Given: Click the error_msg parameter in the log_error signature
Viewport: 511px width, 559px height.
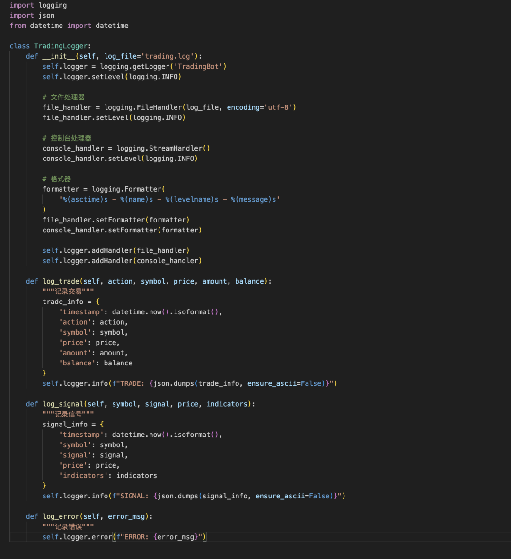Looking at the screenshot, I should point(126,516).
